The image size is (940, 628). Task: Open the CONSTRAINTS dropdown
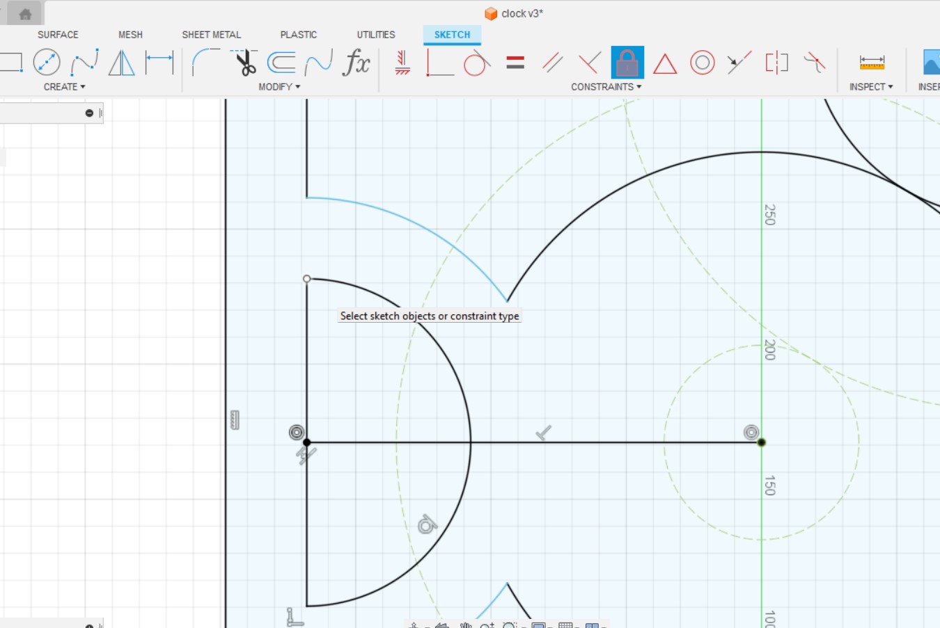(605, 86)
